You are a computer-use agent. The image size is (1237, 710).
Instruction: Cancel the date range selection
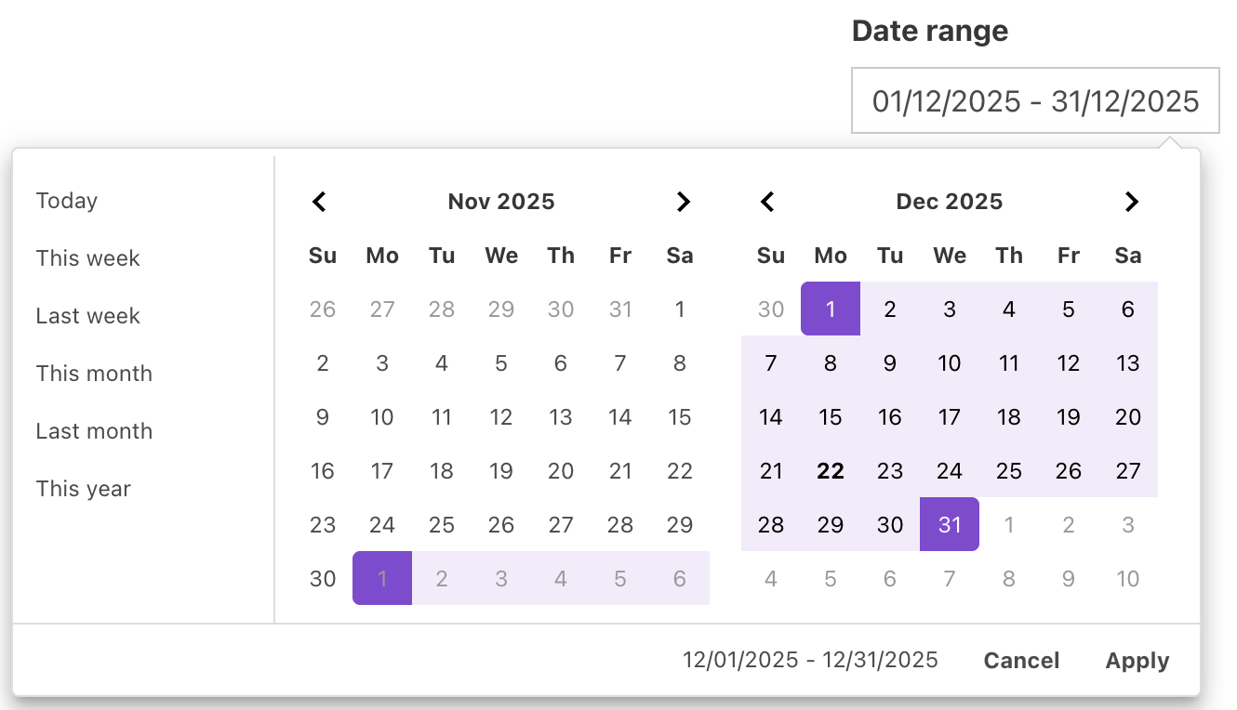click(x=1021, y=661)
